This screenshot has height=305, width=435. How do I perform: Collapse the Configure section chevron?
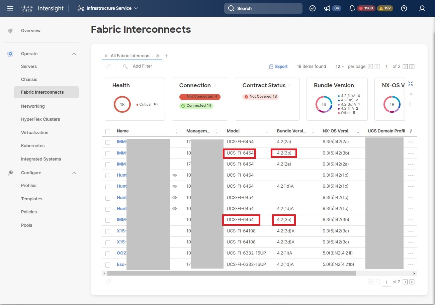[x=74, y=173]
